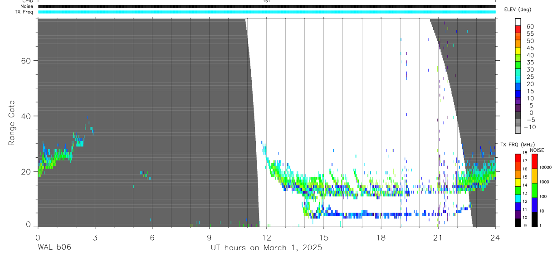Click the green swatch in the NOISE color bar
557x257 pixels.
[534, 190]
